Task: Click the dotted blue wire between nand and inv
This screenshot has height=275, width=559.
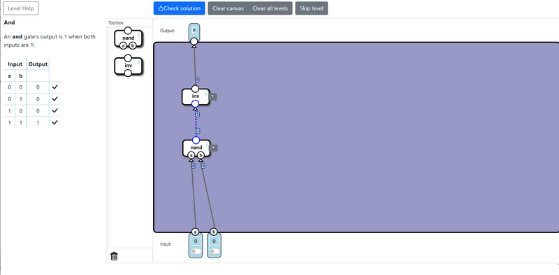Action: [196, 123]
